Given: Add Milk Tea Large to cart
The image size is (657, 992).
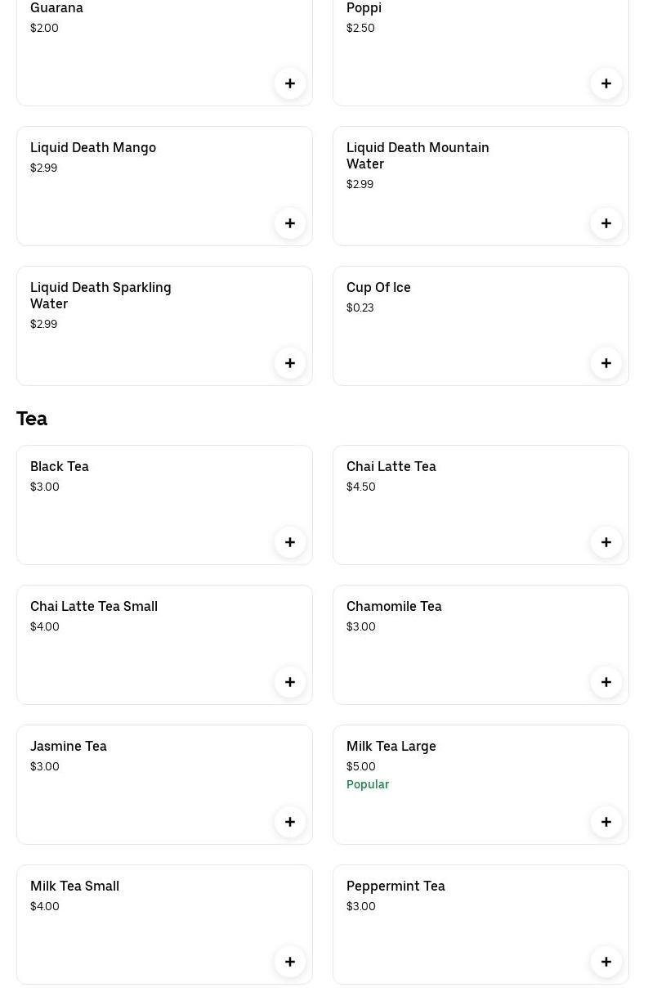Looking at the screenshot, I should (x=606, y=822).
